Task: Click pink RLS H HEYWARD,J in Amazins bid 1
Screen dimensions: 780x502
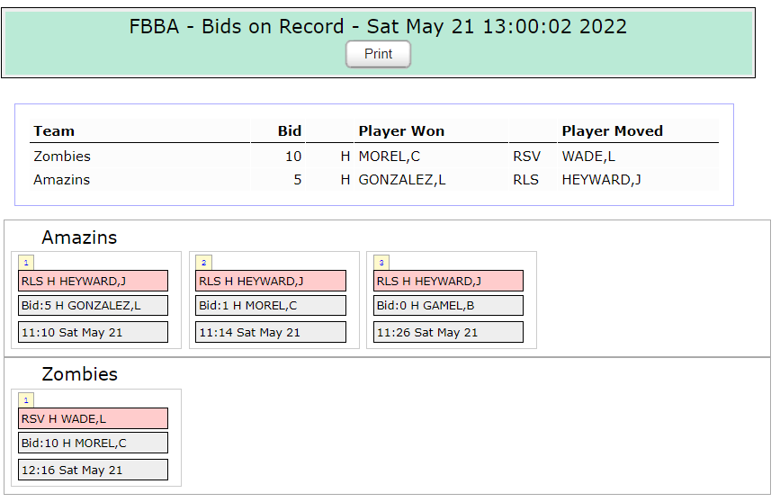Action: [x=93, y=281]
